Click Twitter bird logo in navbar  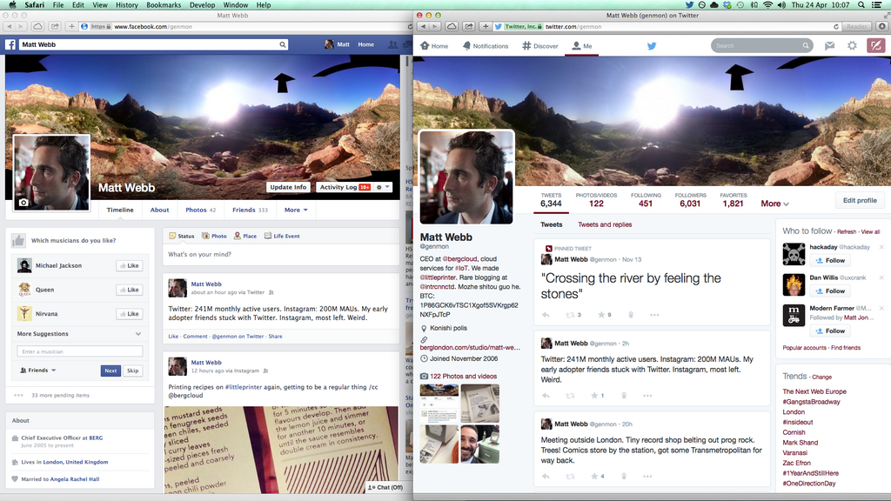click(x=652, y=46)
